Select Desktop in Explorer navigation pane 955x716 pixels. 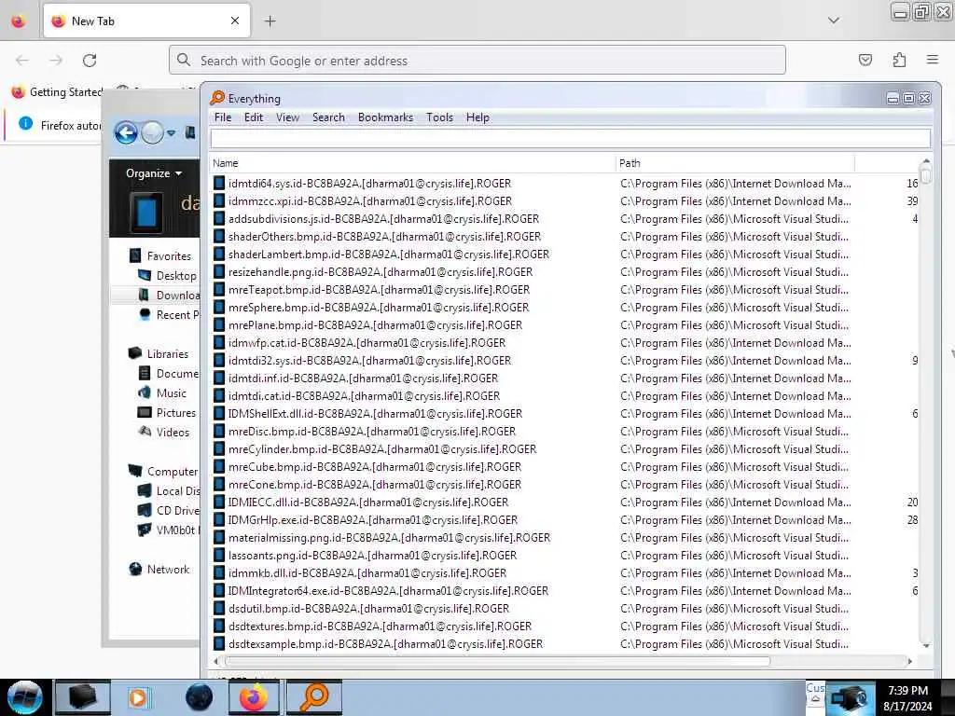coord(176,276)
